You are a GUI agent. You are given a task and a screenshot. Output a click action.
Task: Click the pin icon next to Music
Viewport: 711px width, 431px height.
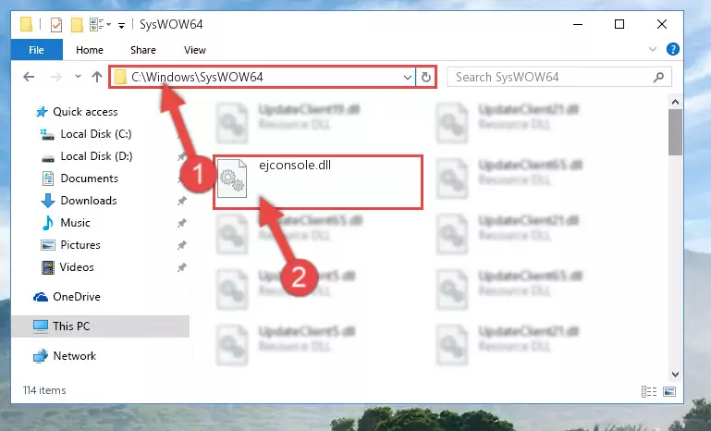[x=182, y=223]
